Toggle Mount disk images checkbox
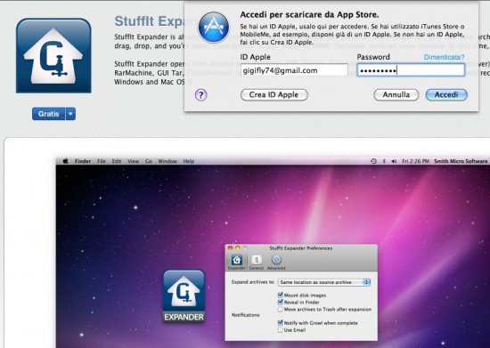Viewport: 490px width, 348px height. coord(280,295)
